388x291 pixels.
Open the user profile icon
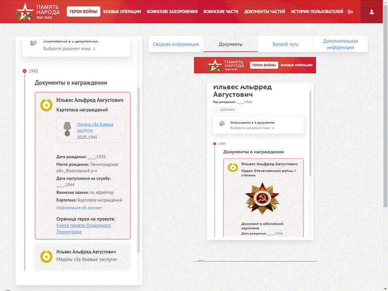(x=371, y=12)
